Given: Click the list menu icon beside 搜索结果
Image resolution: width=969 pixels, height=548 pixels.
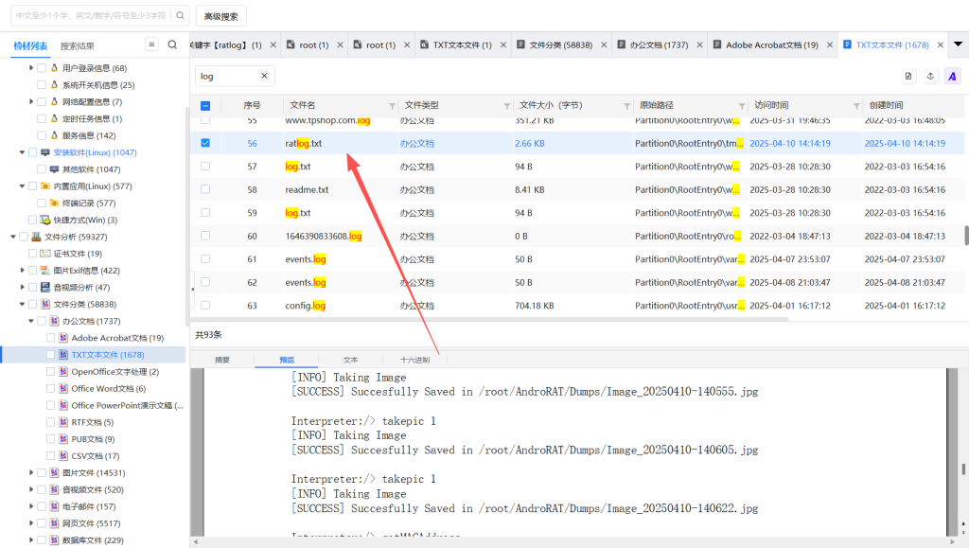Looking at the screenshot, I should 151,44.
